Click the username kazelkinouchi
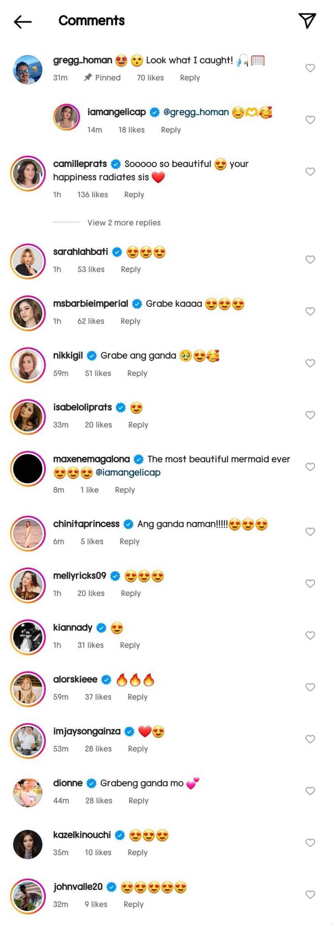The width and height of the screenshot is (333, 926). (82, 835)
